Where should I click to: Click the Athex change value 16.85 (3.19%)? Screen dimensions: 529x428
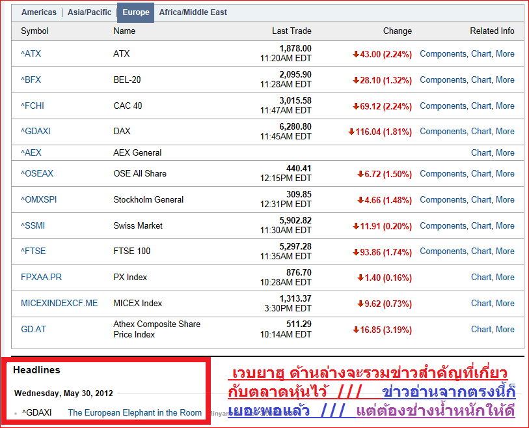(x=382, y=330)
